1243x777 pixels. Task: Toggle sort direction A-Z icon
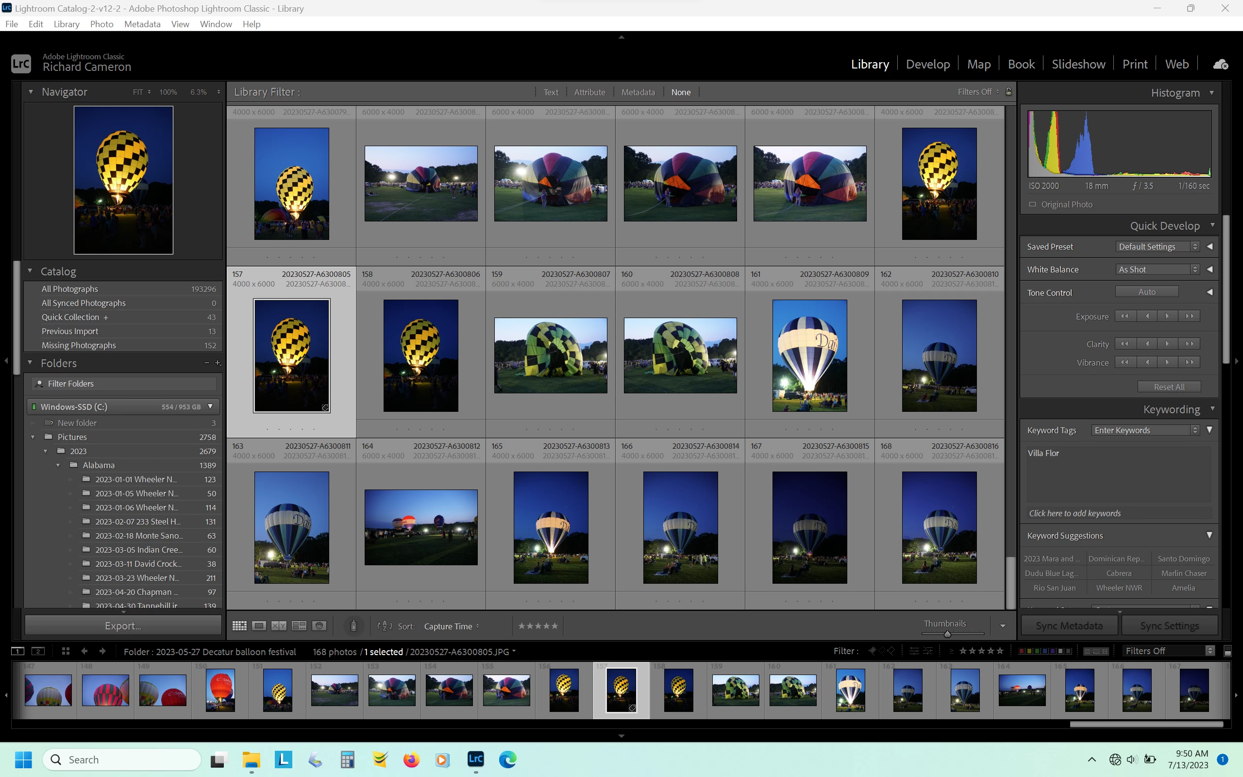(384, 625)
